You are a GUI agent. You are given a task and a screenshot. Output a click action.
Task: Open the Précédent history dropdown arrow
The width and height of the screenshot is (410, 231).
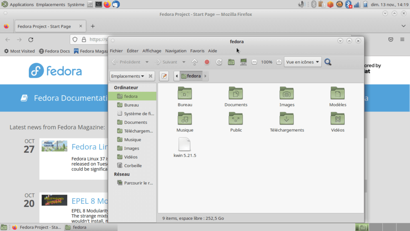[147, 62]
